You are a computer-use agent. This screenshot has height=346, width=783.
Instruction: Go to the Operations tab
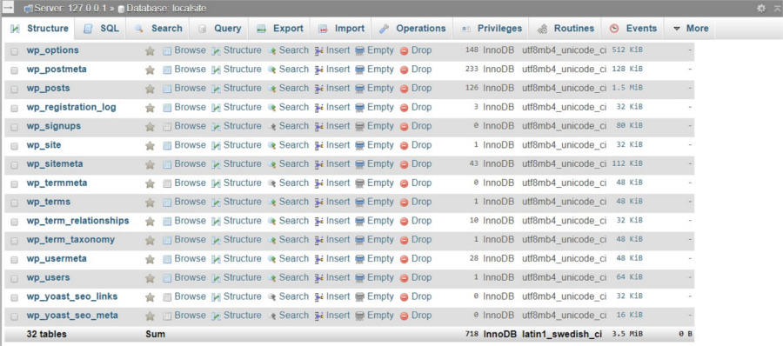(412, 29)
